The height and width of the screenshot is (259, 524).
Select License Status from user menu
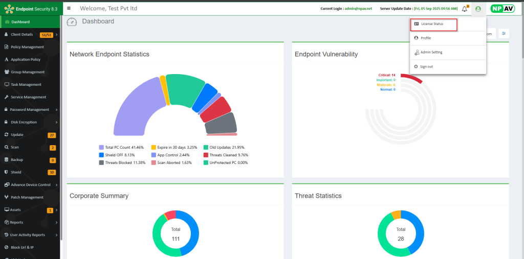(431, 24)
